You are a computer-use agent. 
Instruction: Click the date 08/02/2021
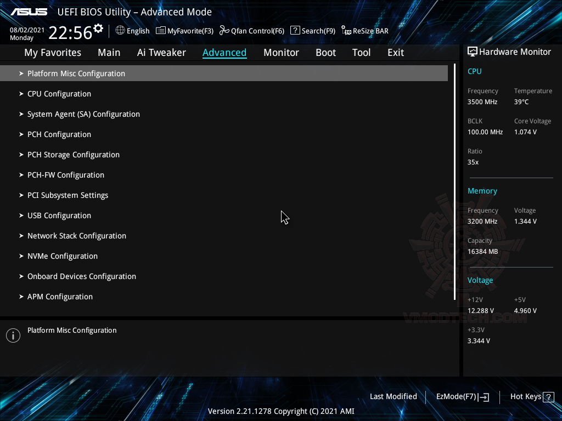click(27, 30)
